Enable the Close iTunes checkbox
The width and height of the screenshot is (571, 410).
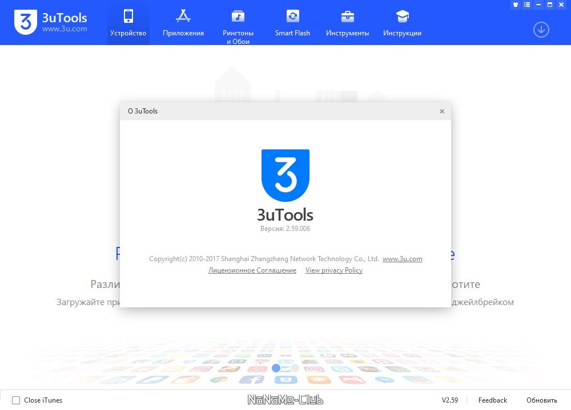coord(16,400)
